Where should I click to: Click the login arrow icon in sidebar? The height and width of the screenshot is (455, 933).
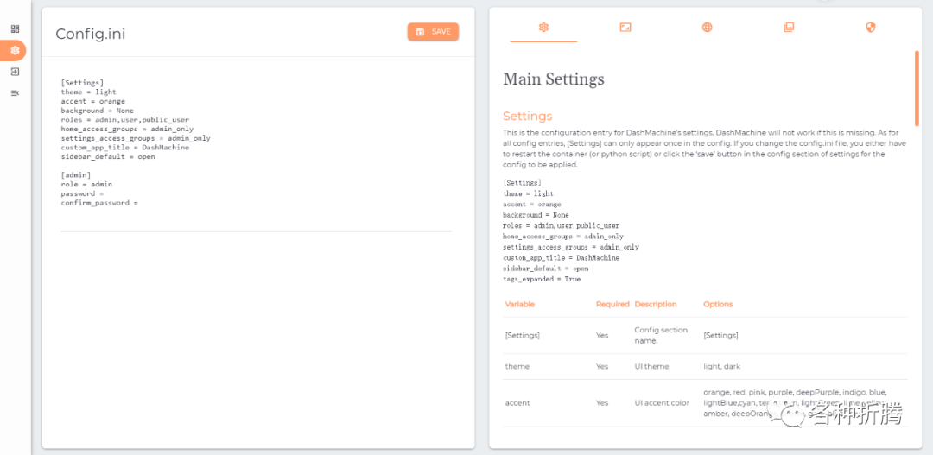16,72
